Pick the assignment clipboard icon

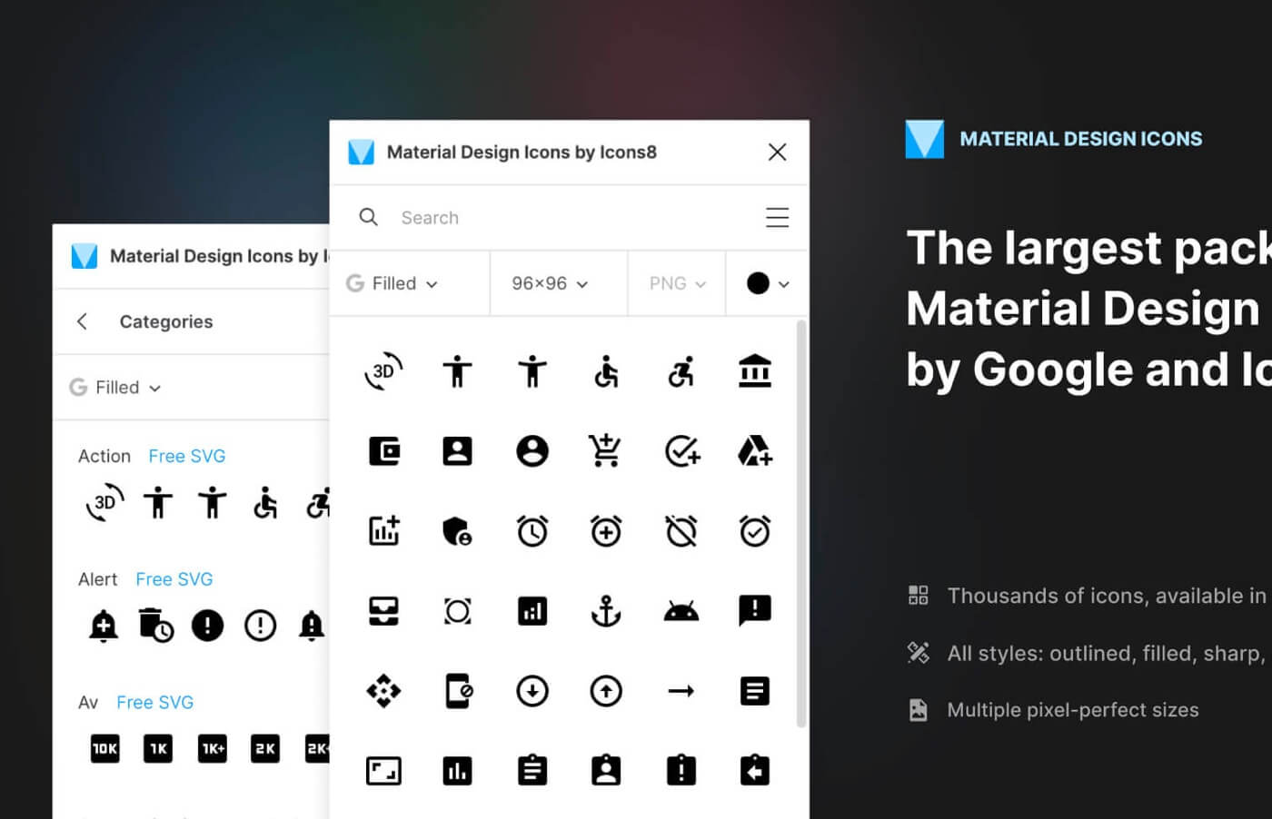point(532,770)
